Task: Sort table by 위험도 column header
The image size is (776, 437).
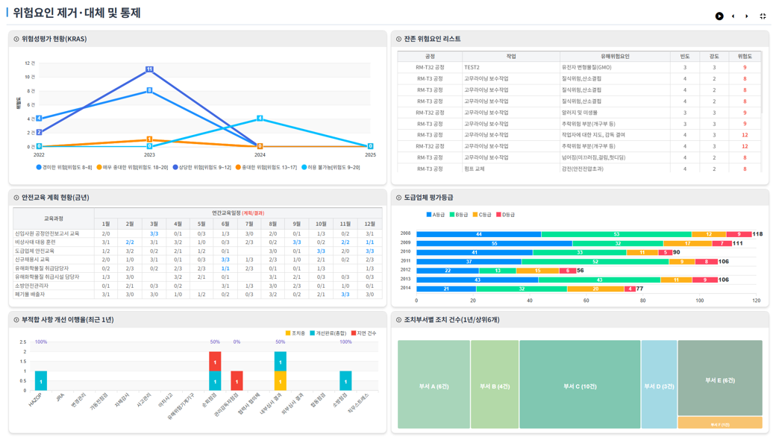Action: point(744,57)
